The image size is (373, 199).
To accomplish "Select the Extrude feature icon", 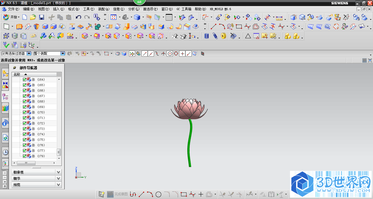I will 20,27.
